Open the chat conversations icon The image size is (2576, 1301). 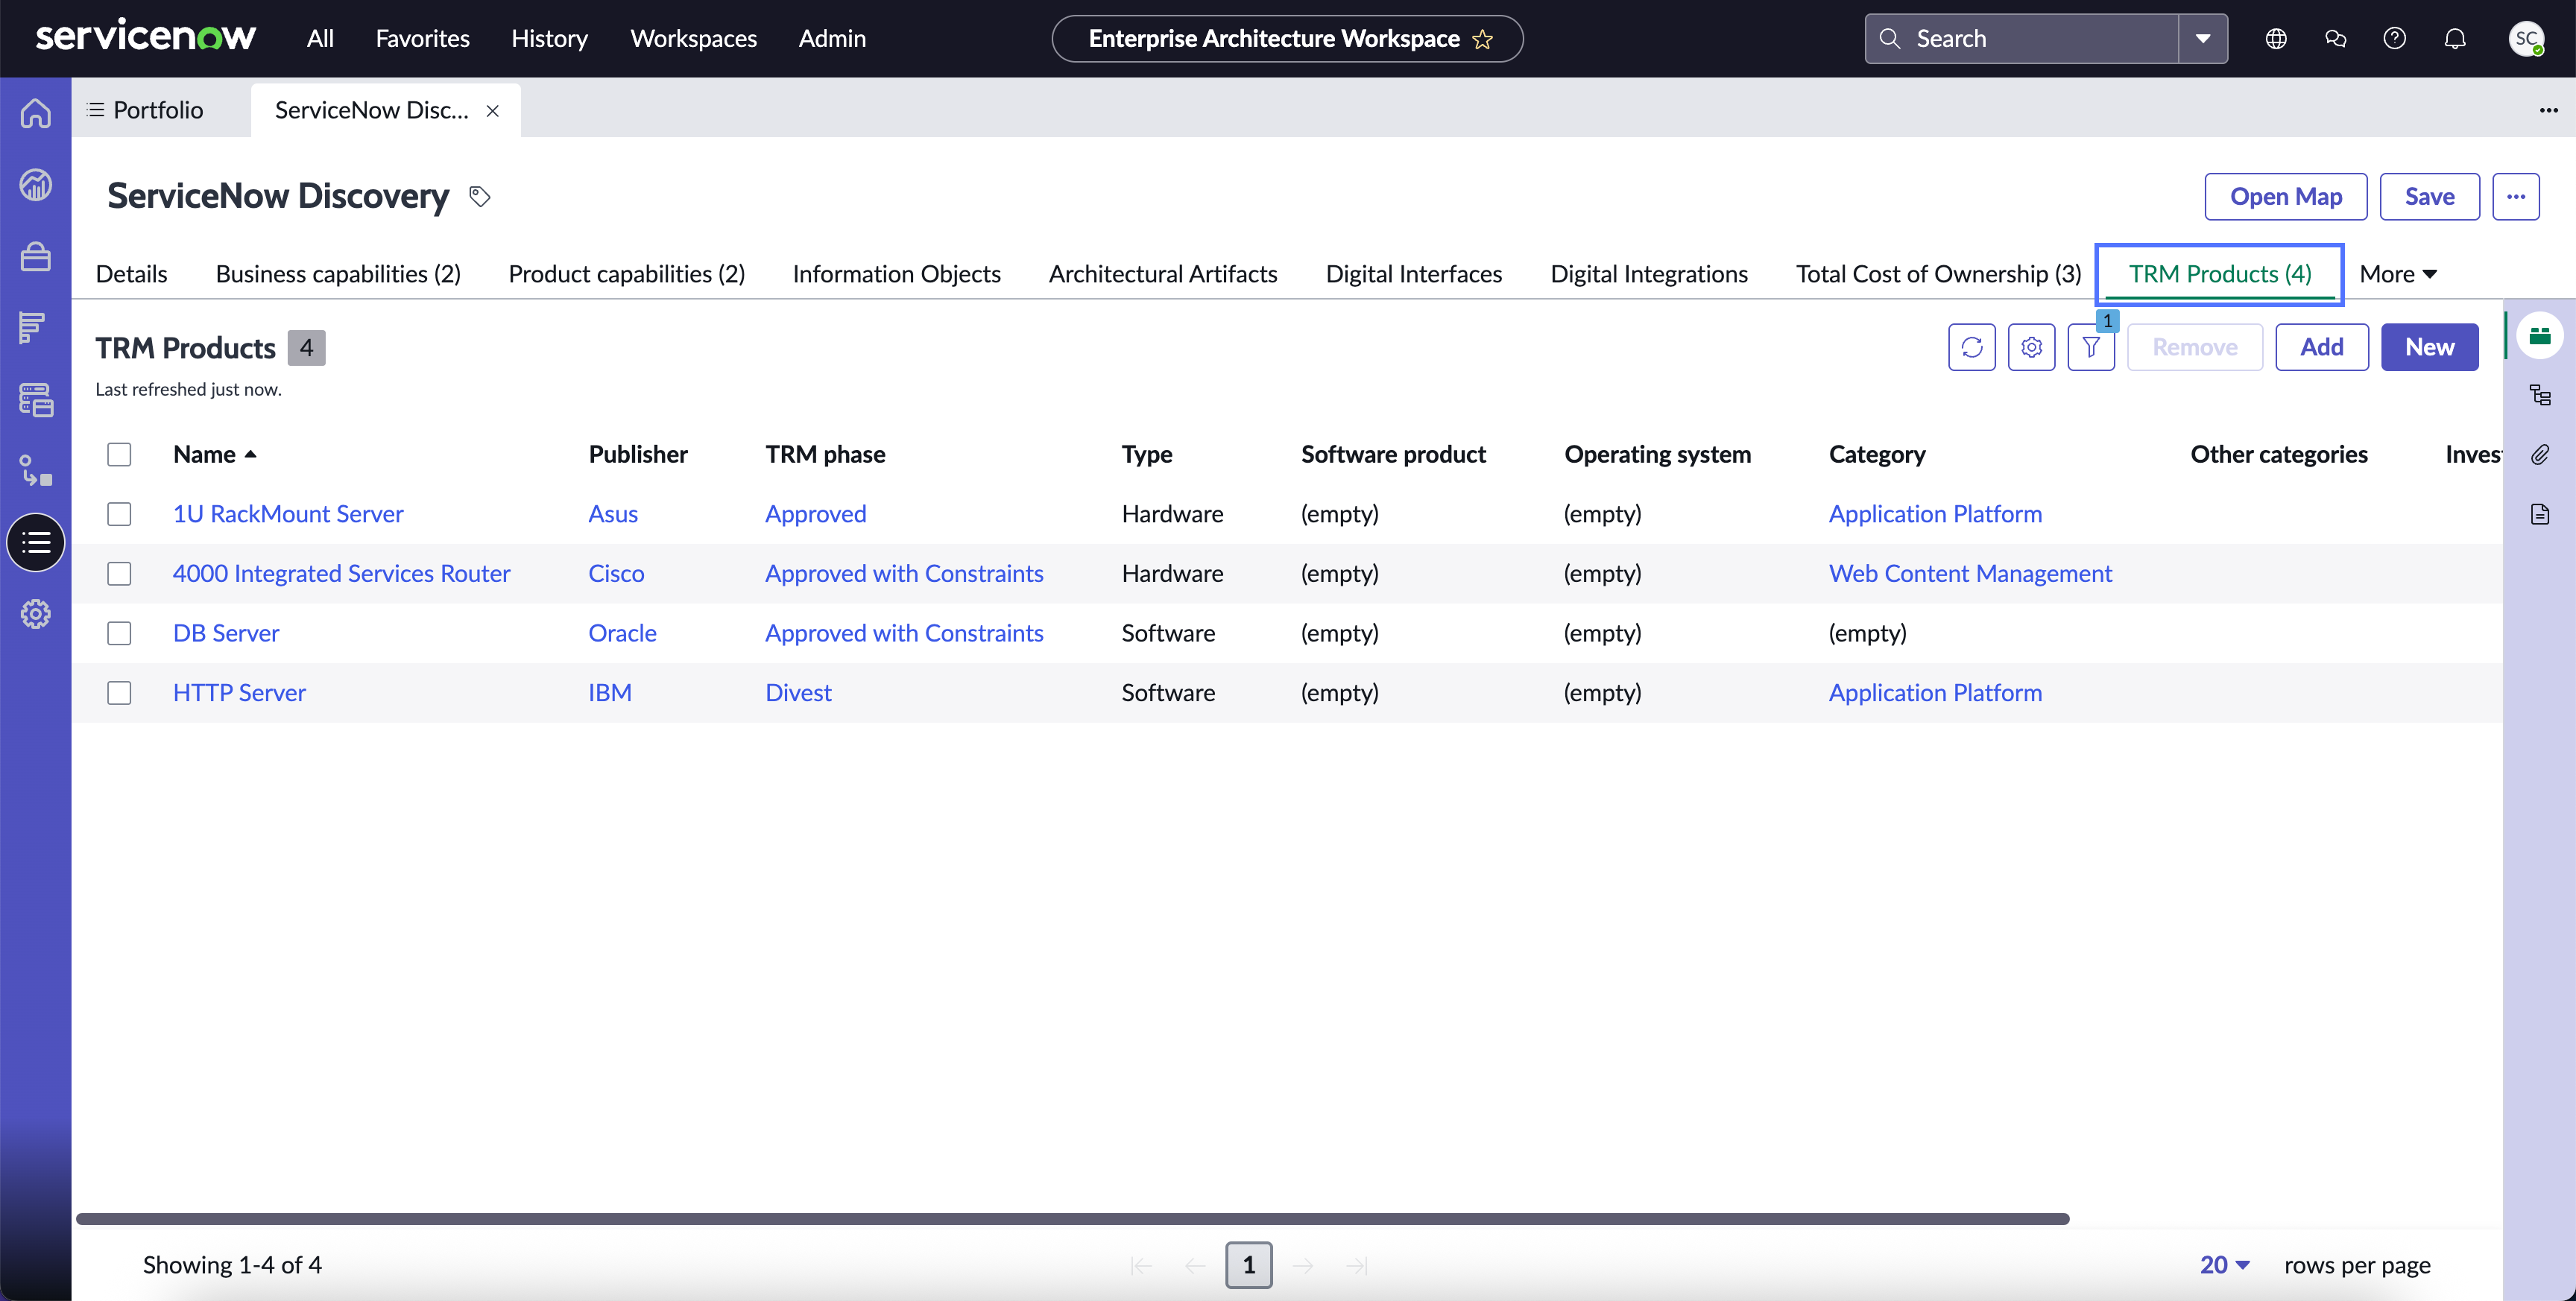(2336, 39)
